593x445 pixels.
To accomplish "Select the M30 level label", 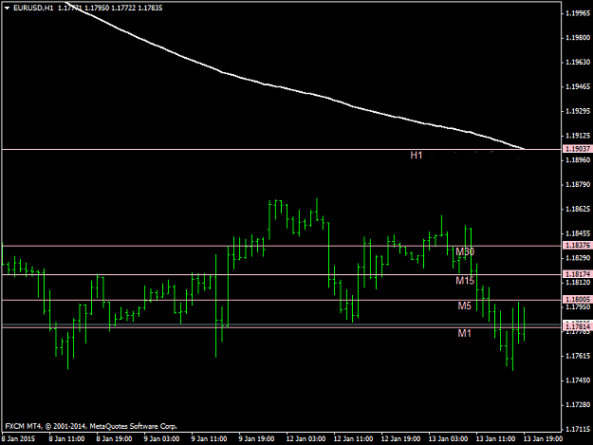I will tap(465, 251).
